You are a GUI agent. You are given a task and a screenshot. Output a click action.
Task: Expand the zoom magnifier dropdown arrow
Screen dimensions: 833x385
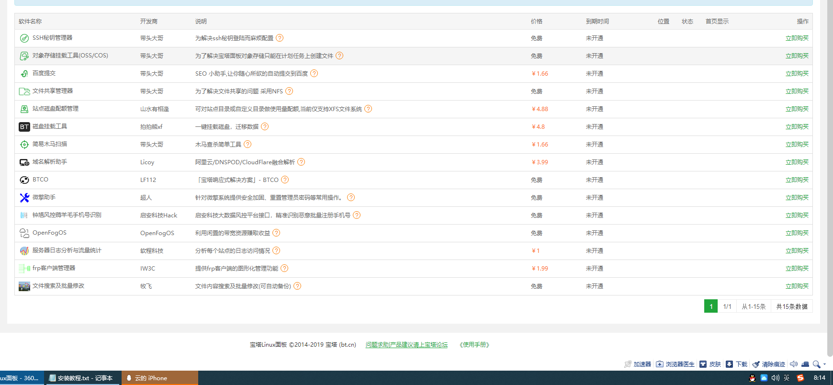pyautogui.click(x=824, y=364)
